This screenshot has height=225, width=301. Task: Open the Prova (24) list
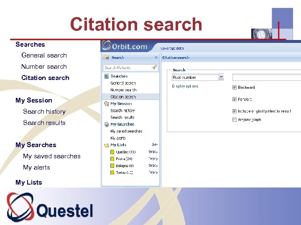point(124,159)
